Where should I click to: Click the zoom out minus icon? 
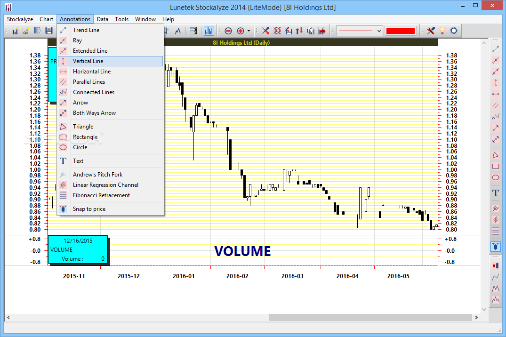[228, 31]
